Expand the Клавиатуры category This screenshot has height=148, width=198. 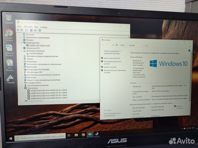pyautogui.click(x=22, y=61)
